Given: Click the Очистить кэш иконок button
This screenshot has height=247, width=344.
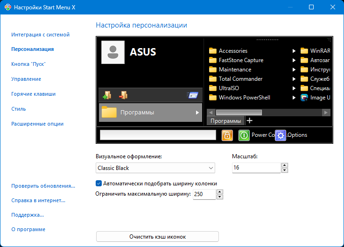Looking at the screenshot, I should 157,237.
